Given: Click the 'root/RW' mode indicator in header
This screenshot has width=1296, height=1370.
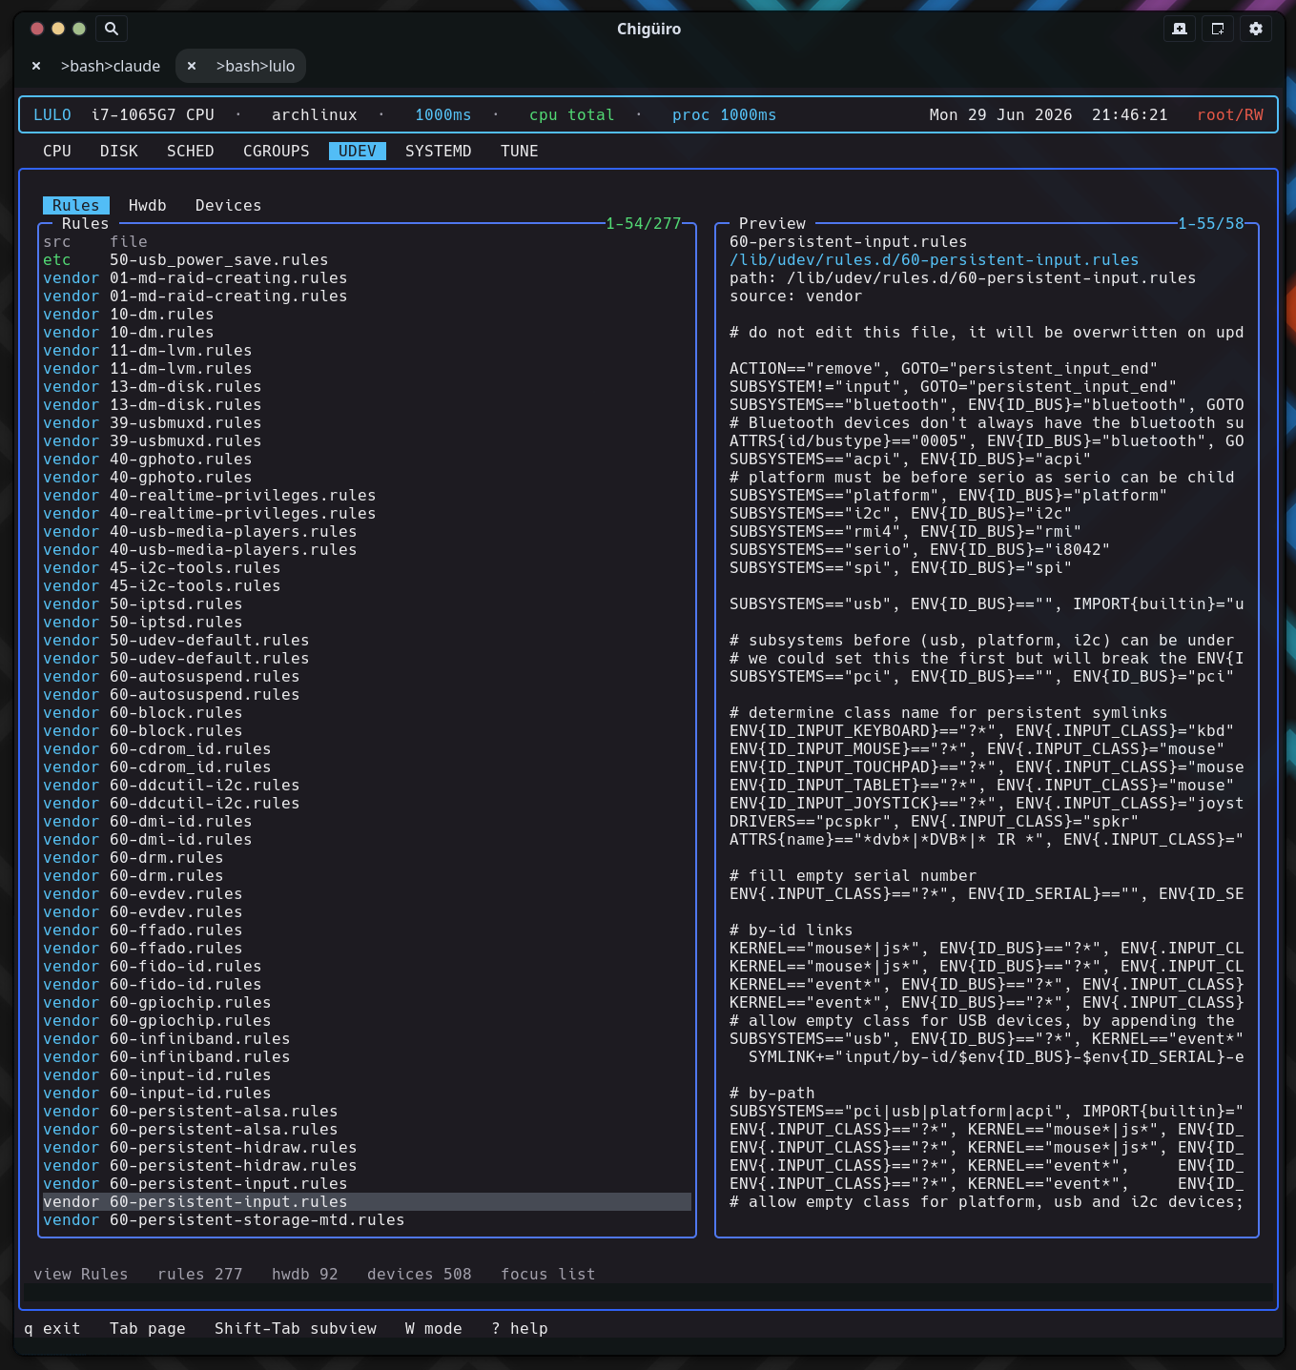Looking at the screenshot, I should pos(1230,114).
